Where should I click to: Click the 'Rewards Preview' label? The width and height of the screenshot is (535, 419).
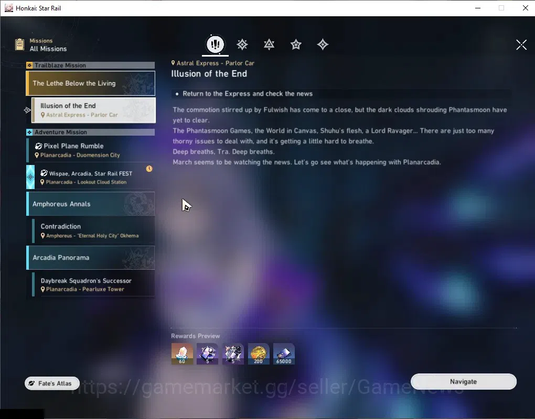196,336
